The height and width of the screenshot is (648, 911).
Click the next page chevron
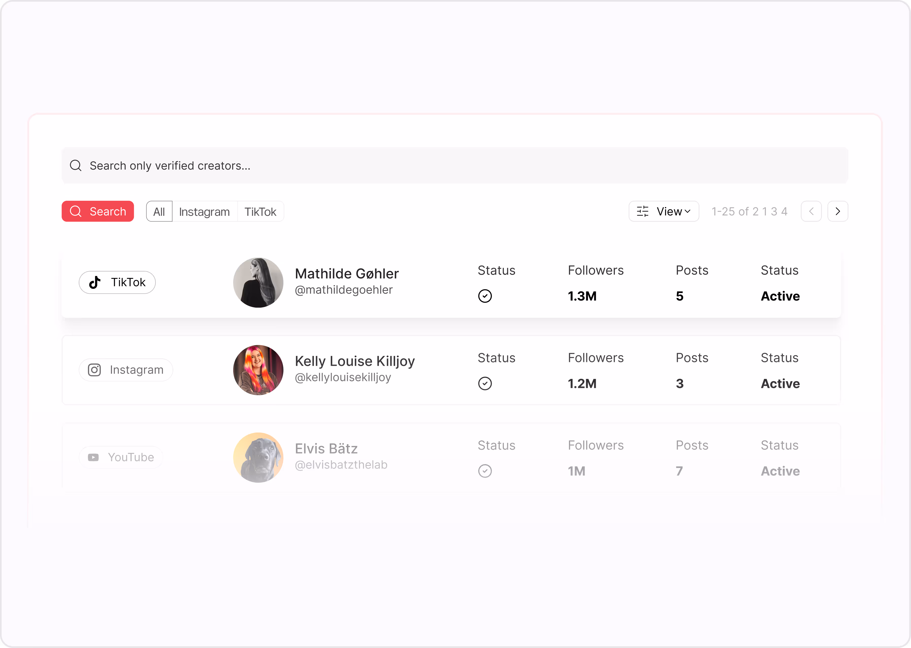[838, 211]
